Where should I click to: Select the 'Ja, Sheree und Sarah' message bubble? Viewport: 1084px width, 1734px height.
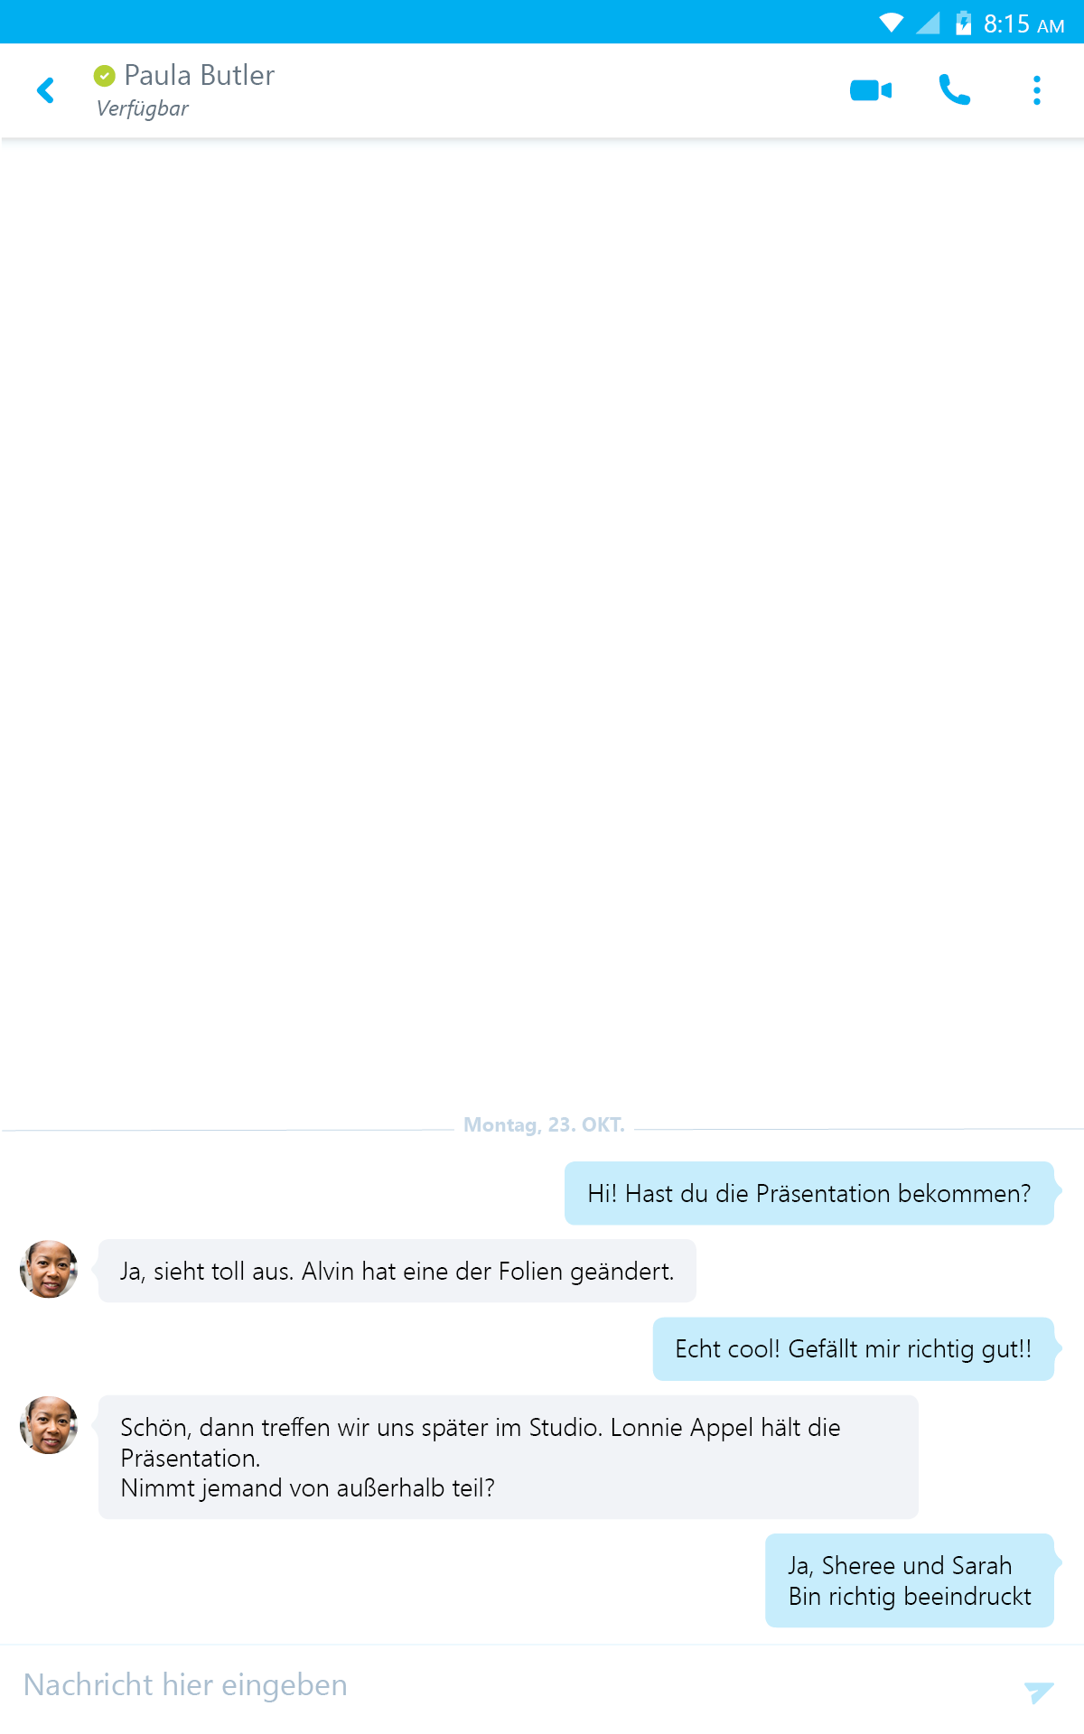pyautogui.click(x=910, y=1580)
